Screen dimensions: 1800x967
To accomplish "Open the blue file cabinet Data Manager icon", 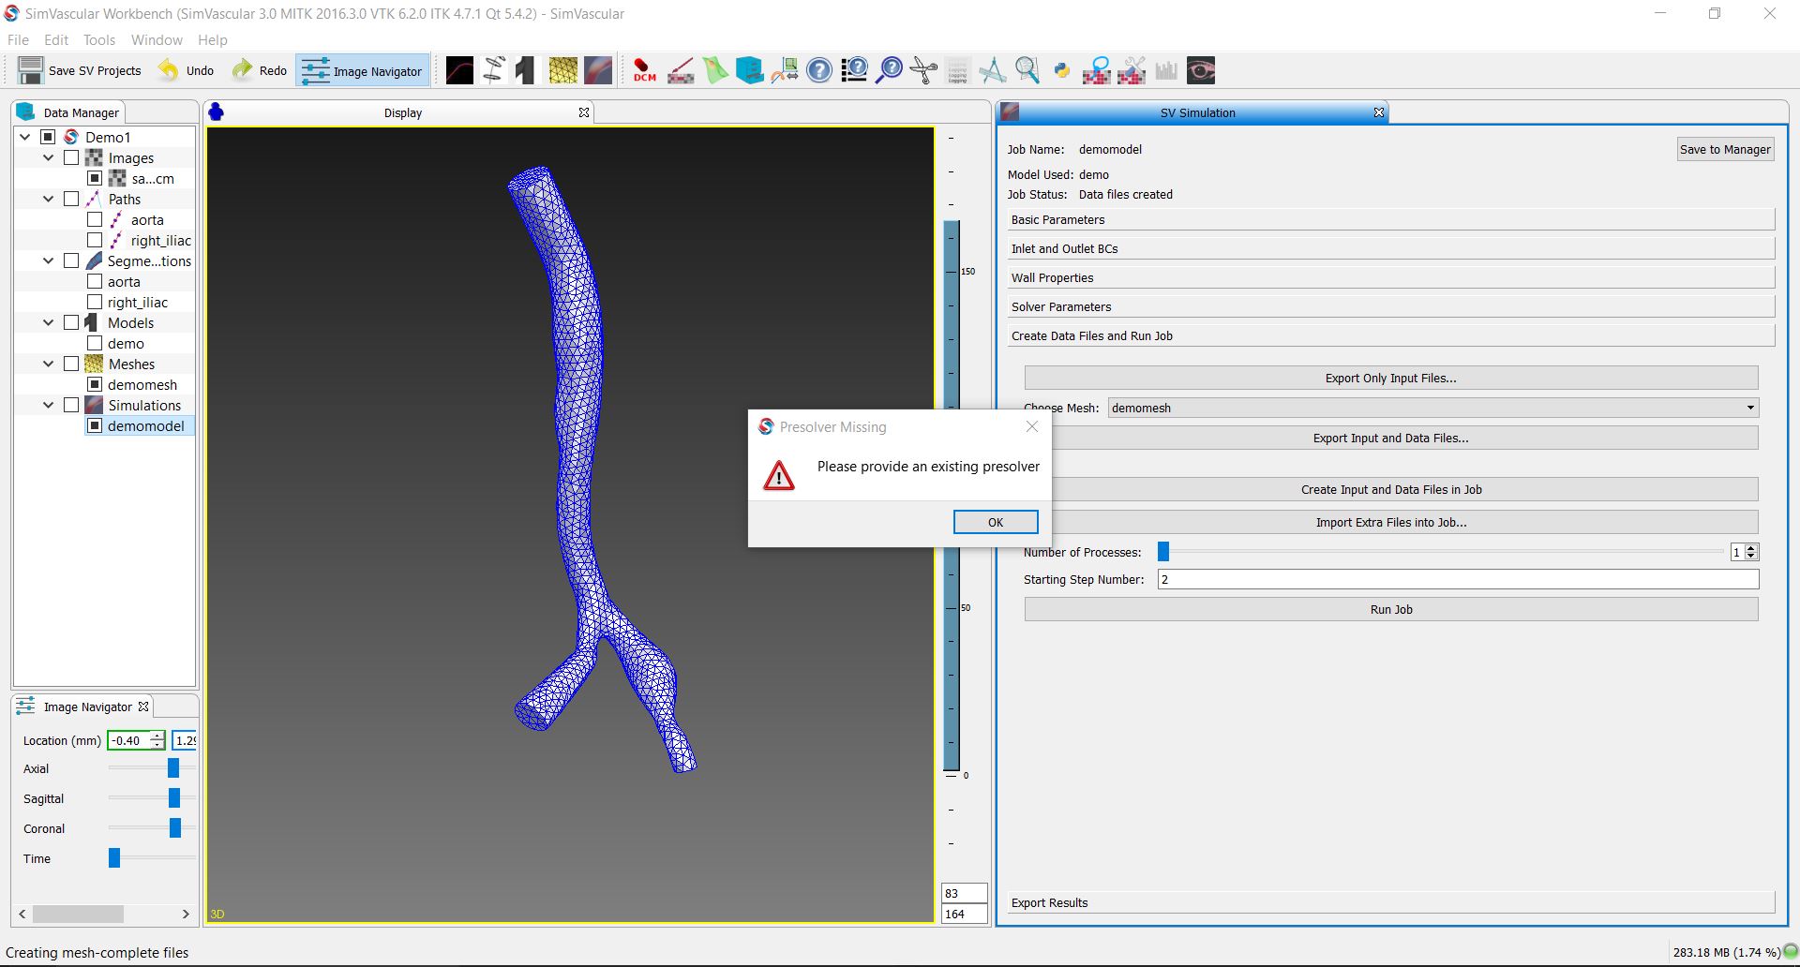I will point(750,70).
